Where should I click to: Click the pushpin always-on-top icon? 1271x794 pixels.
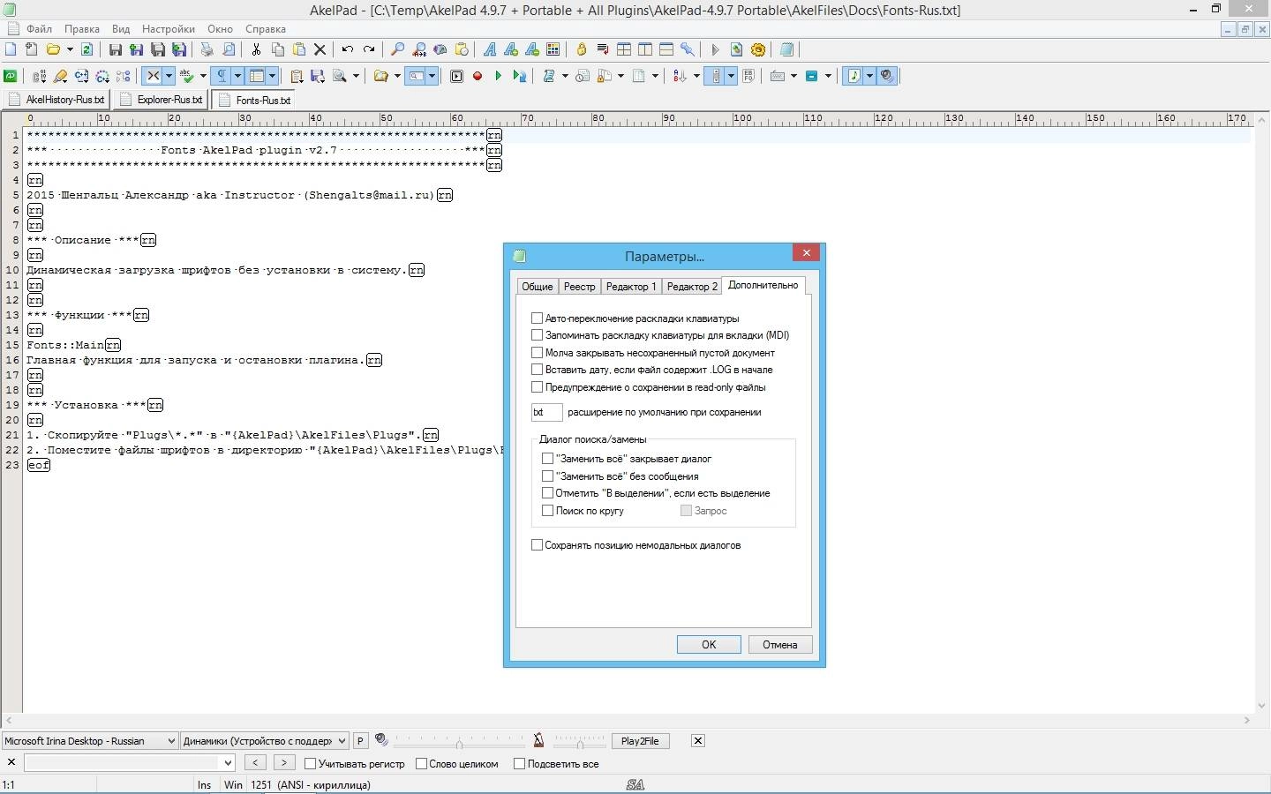[x=688, y=49]
